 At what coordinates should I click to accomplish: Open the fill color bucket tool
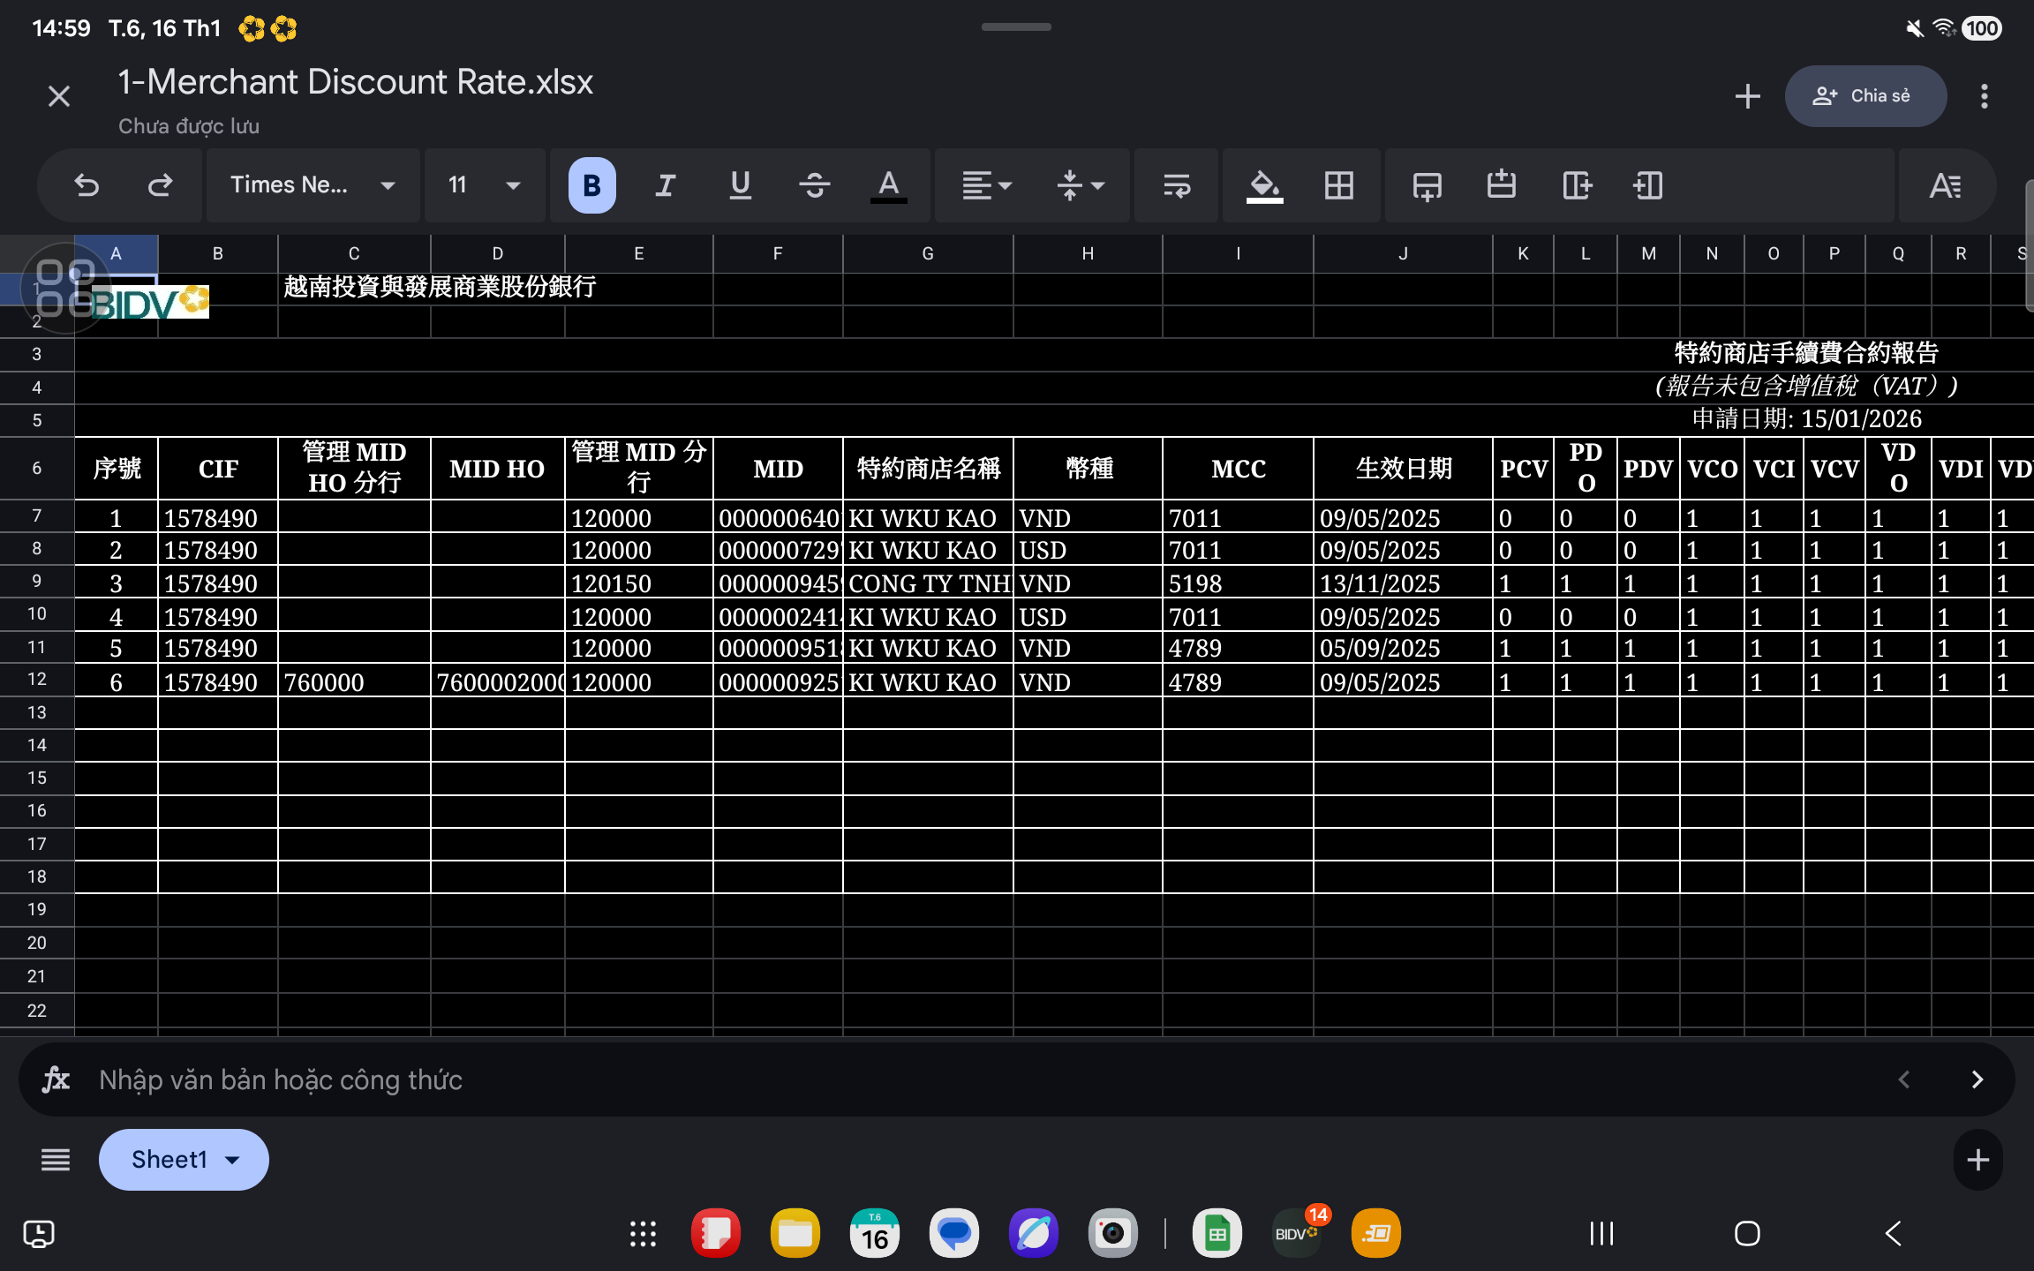click(x=1264, y=185)
